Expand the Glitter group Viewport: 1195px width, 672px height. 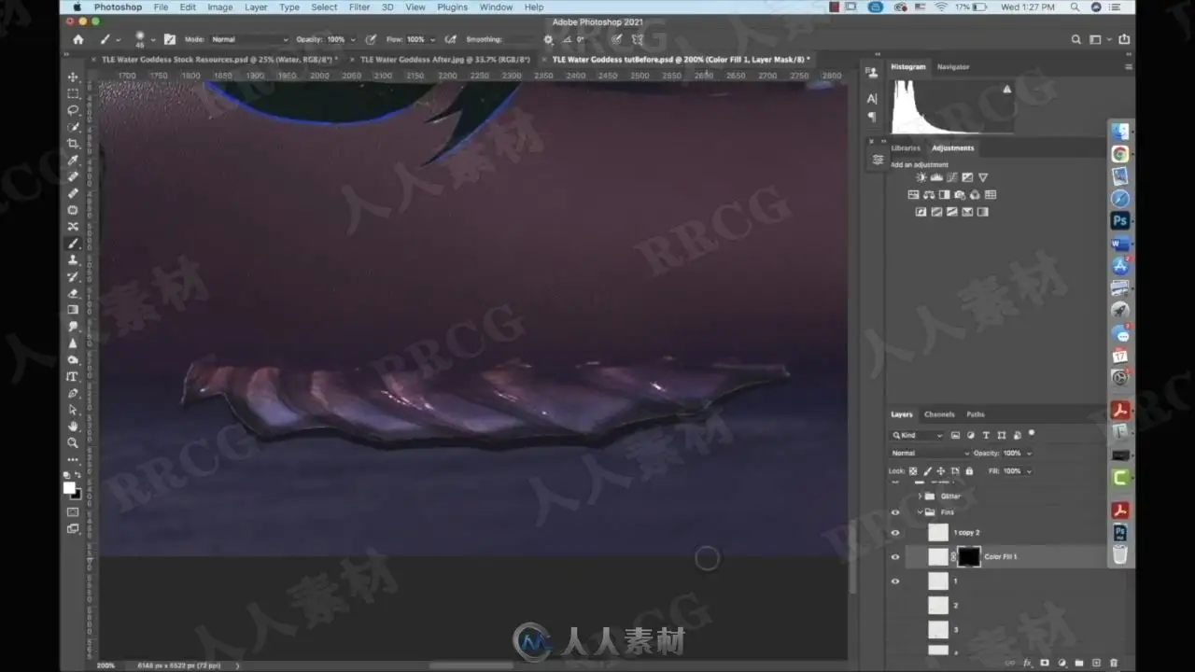[x=920, y=497]
